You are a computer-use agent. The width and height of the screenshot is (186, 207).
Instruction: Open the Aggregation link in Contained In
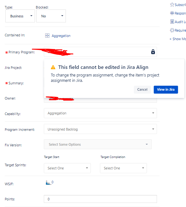[x=61, y=36]
